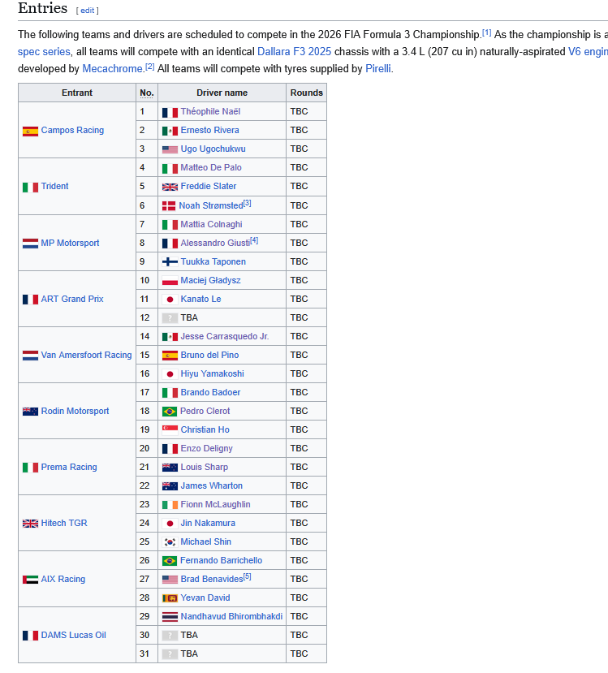
Task: Open Jin Nakamura driver page
Action: click(x=208, y=523)
